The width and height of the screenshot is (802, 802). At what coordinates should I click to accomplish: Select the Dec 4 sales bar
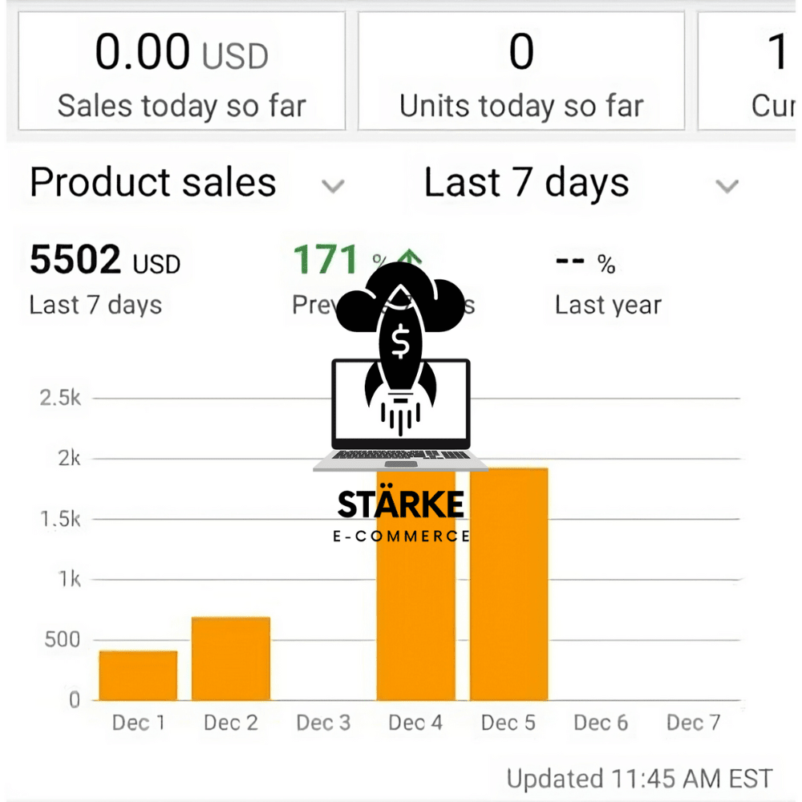(x=415, y=585)
